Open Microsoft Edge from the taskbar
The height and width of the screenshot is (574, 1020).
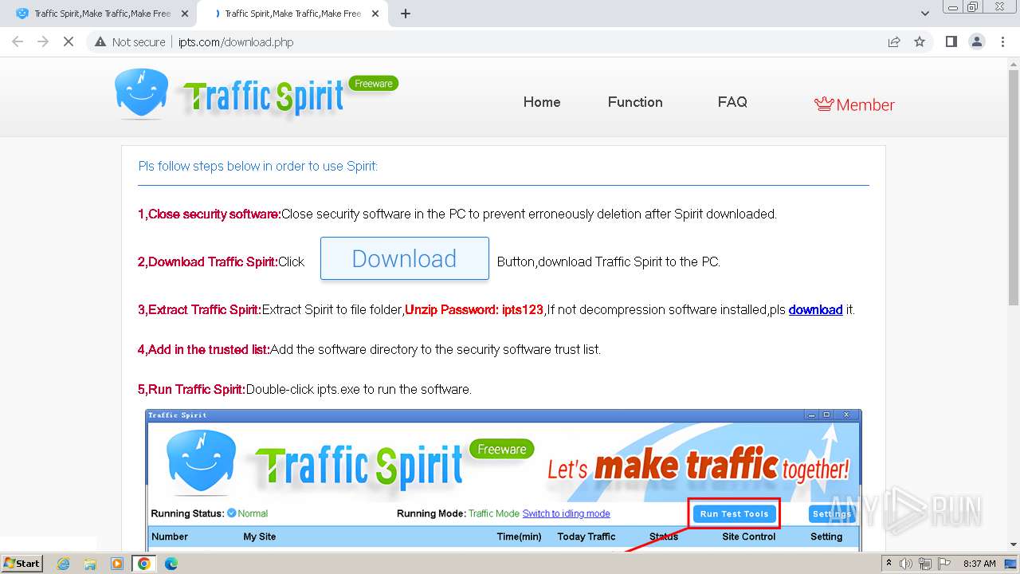click(x=171, y=564)
